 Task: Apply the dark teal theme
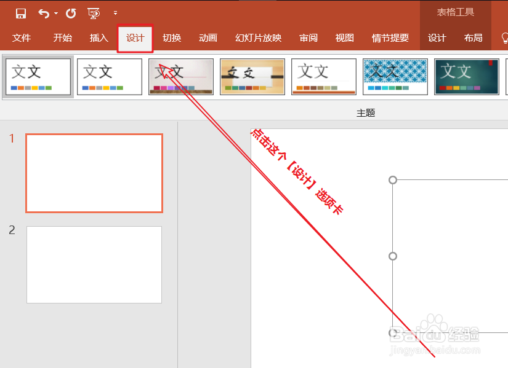tap(467, 77)
